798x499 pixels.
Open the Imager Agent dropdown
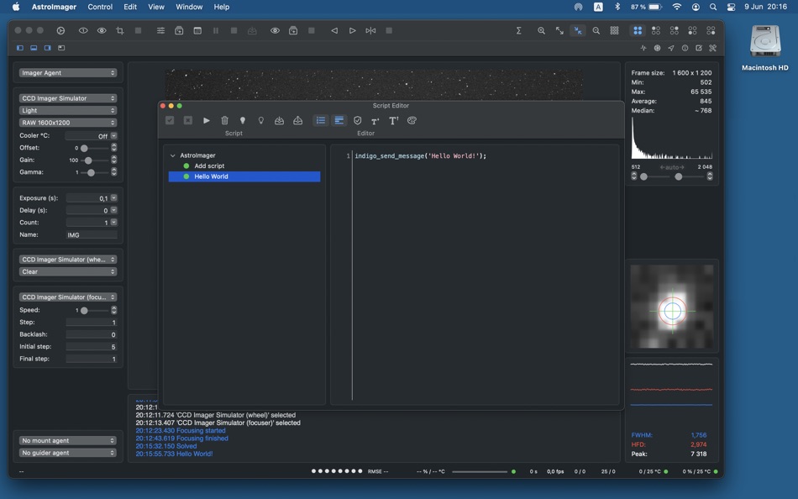[x=66, y=72]
